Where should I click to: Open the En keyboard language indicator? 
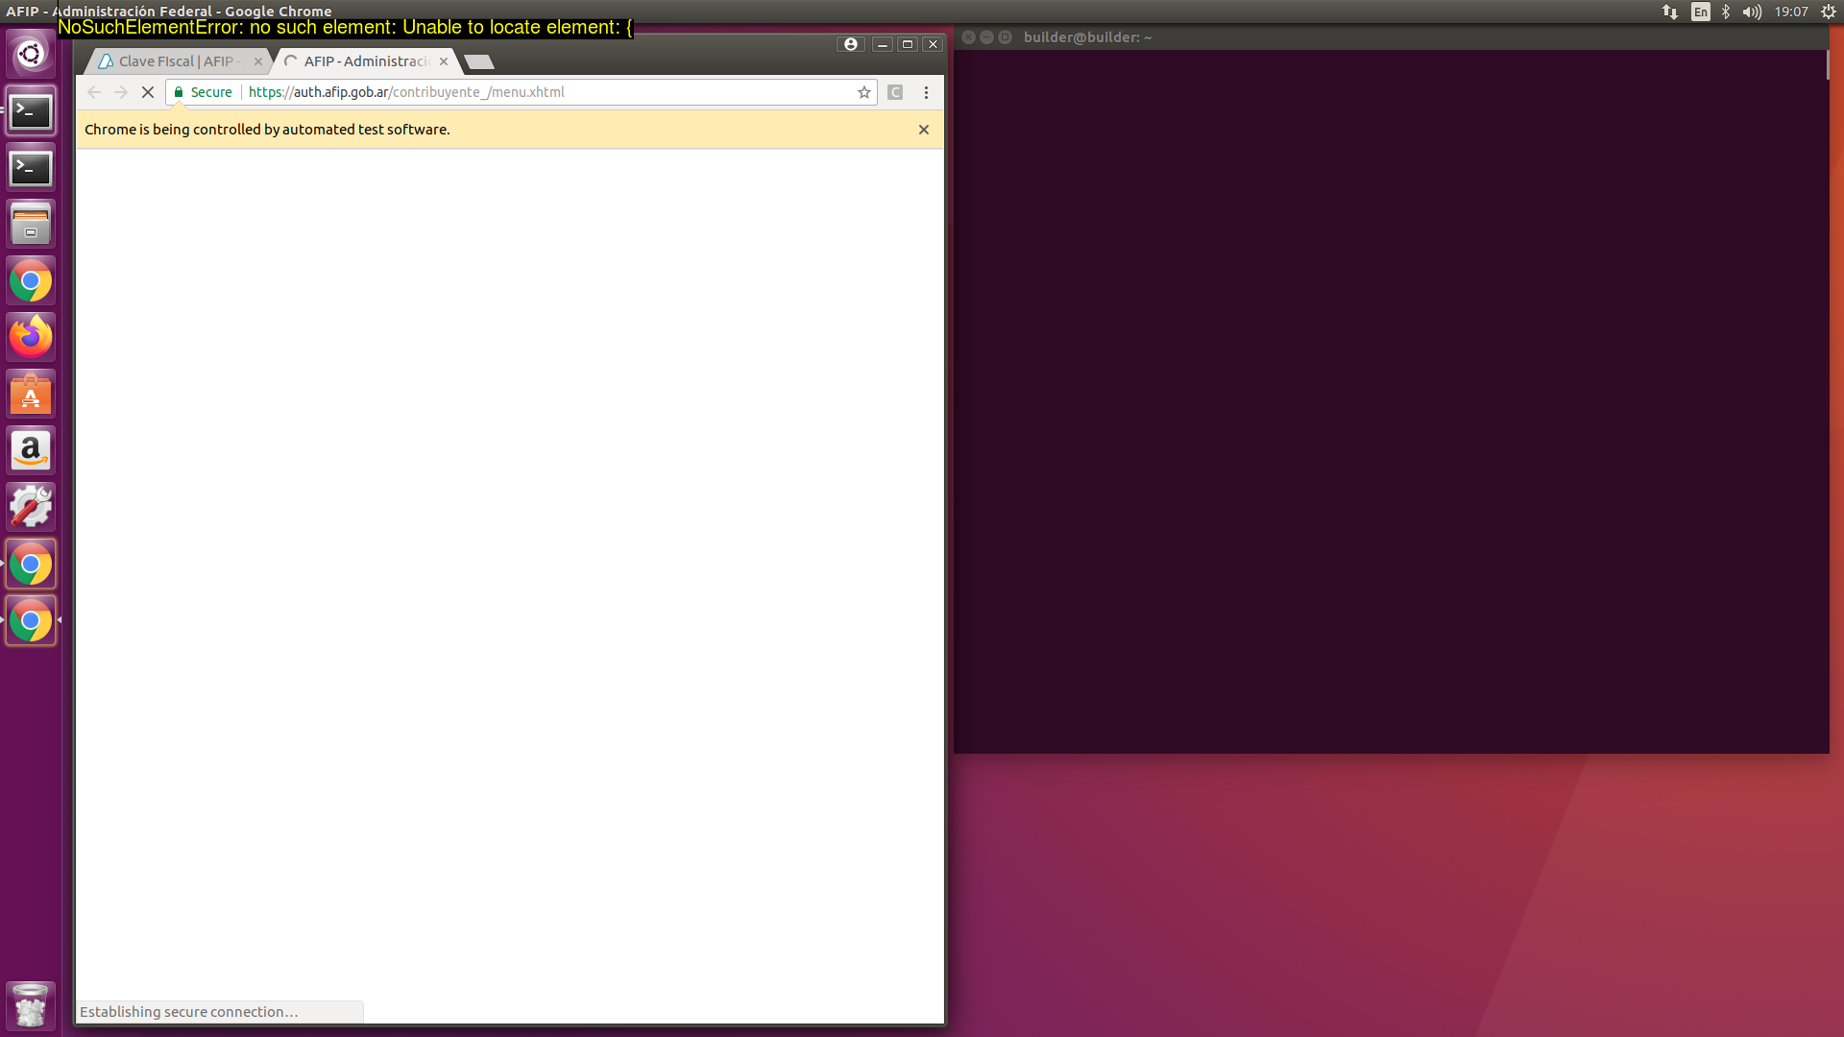(x=1701, y=12)
